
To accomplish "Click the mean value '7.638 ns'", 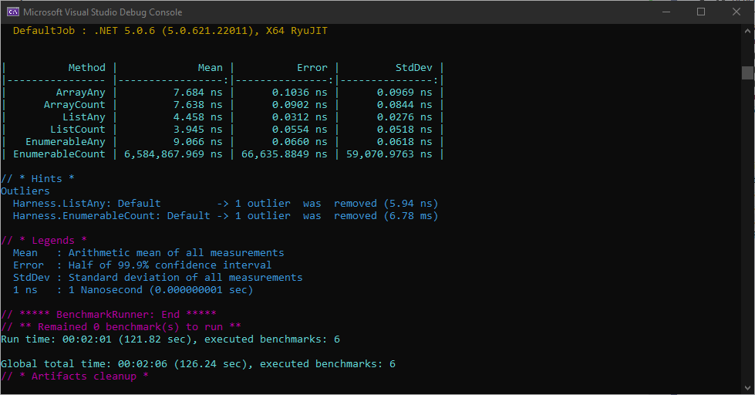I will pyautogui.click(x=198, y=104).
